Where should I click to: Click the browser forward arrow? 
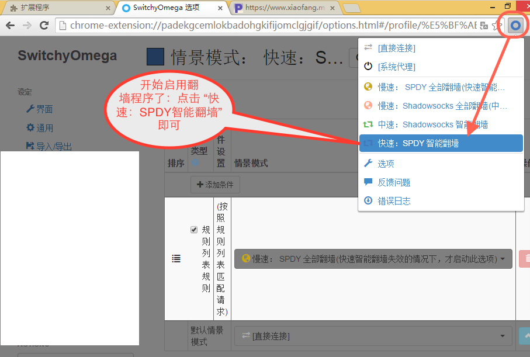click(27, 25)
